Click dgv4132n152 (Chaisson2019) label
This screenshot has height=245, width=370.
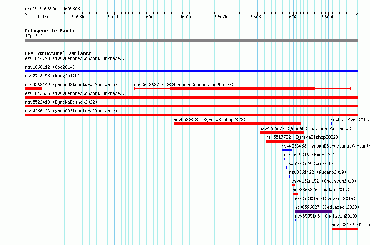[324, 181]
